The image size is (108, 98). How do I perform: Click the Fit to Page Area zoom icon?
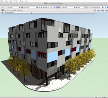coord(46,7)
